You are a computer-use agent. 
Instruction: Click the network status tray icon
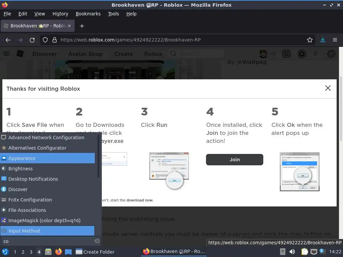(314, 252)
